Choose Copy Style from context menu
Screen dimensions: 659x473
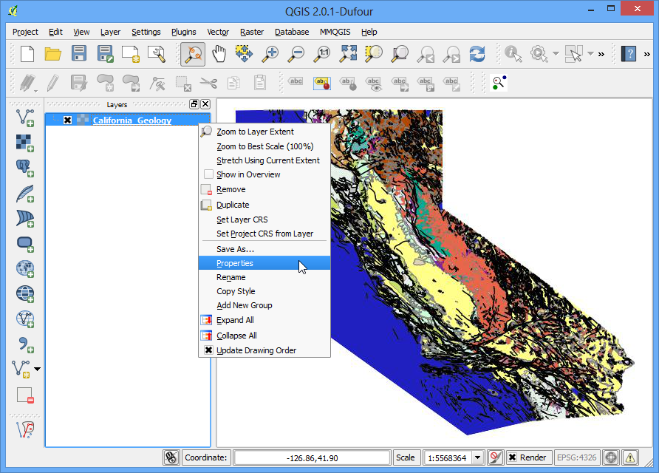coord(264,291)
